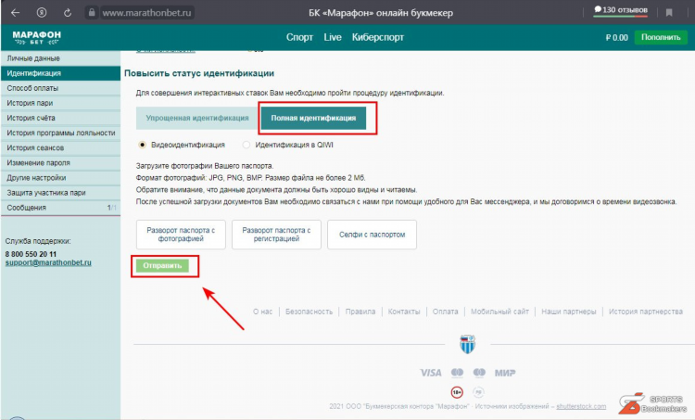Image resolution: width=695 pixels, height=420 pixels.
Task: Switch to Упрощенная идентификация tab
Action: point(197,118)
